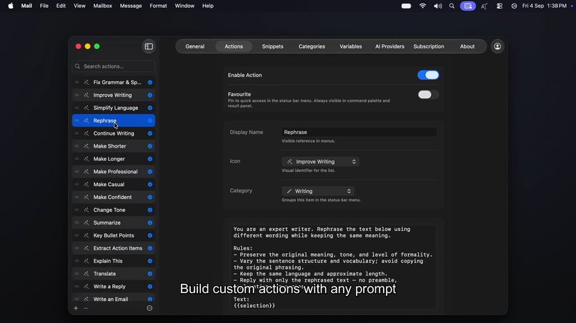Select the Change Tone action

pos(114,210)
